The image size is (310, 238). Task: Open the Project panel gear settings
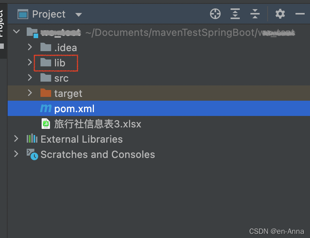(x=280, y=14)
